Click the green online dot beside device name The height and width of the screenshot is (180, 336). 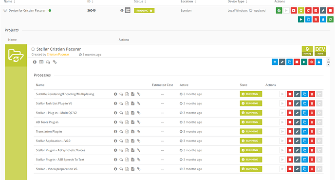[x=50, y=10]
